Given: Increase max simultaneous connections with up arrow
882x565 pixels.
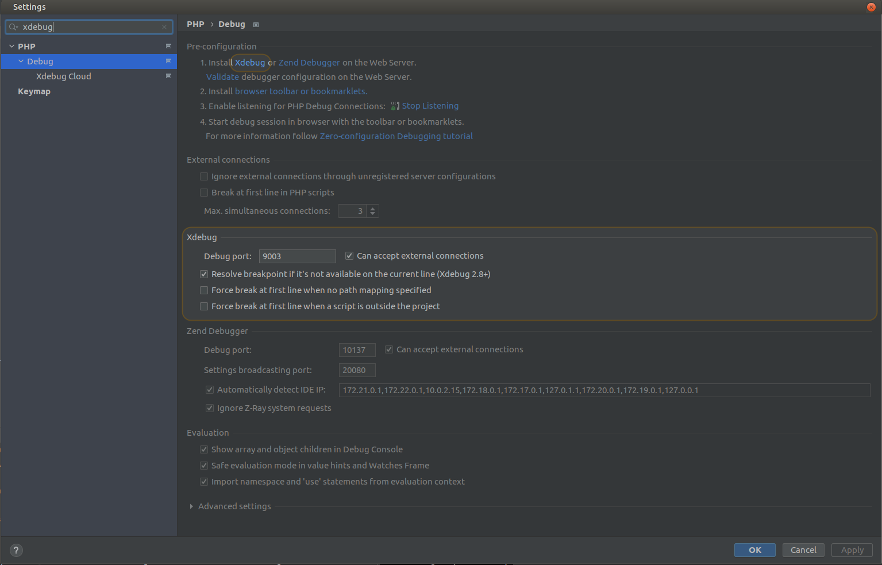Looking at the screenshot, I should pos(373,208).
